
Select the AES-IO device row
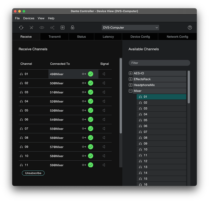pyautogui.click(x=159, y=73)
